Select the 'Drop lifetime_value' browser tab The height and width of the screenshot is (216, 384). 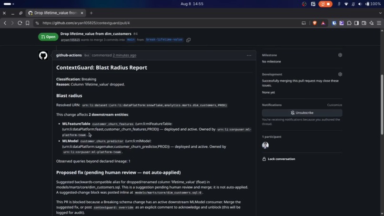click(56, 13)
